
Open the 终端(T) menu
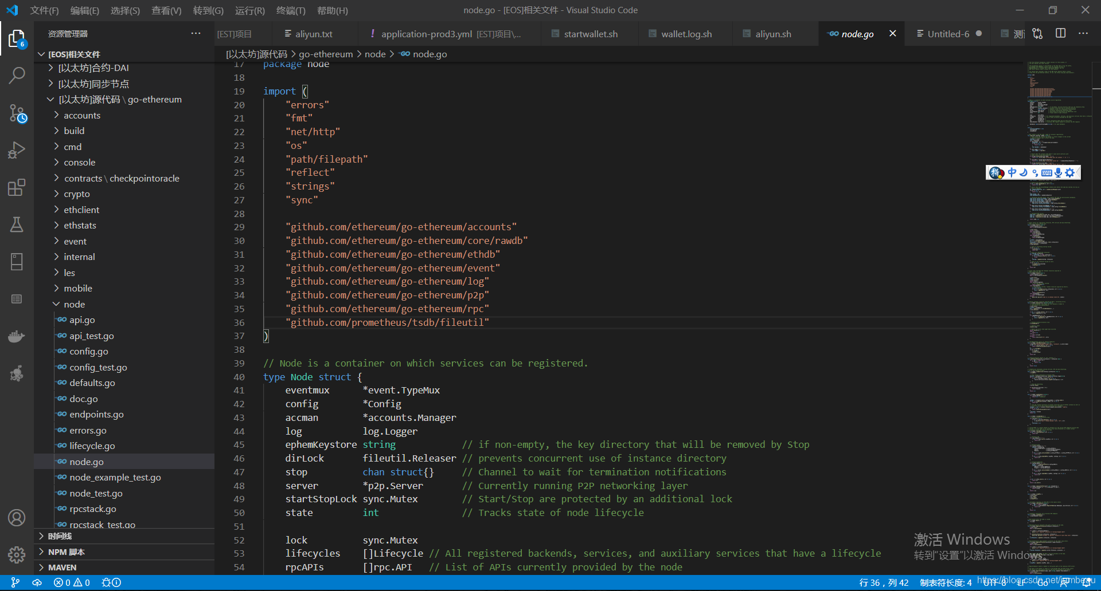coord(291,10)
